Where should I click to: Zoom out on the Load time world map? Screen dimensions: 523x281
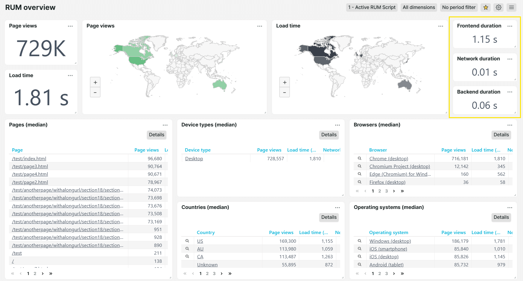pyautogui.click(x=285, y=92)
